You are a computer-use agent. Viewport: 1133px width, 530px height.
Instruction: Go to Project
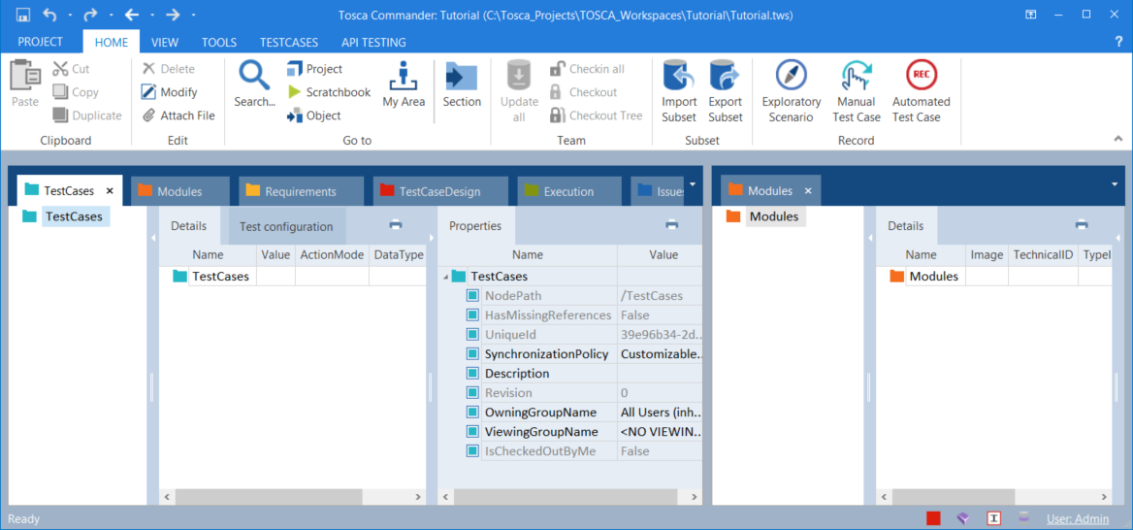point(315,69)
